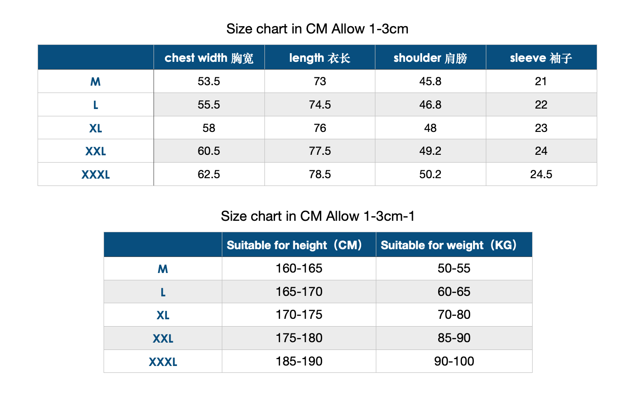Select the sleeve column header

541,58
